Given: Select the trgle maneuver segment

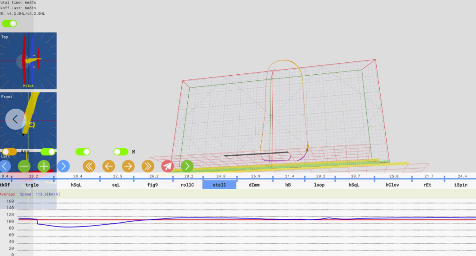Looking at the screenshot, I should 32,185.
